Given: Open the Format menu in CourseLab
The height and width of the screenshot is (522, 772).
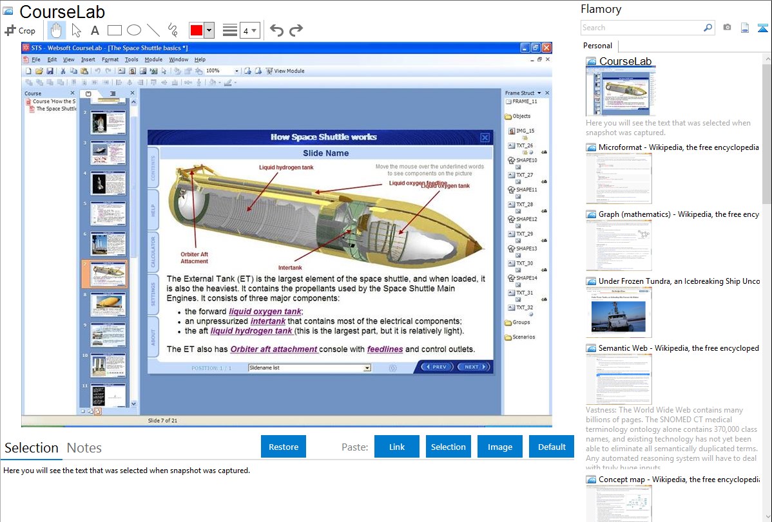Looking at the screenshot, I should (110, 59).
